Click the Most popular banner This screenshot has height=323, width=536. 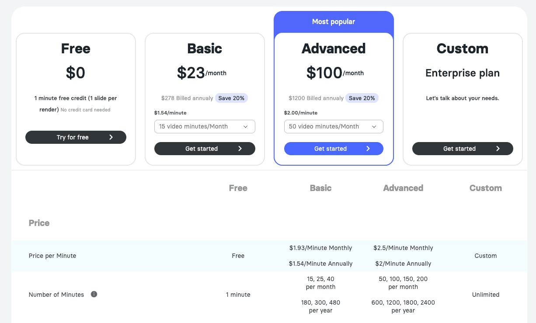[x=334, y=21]
